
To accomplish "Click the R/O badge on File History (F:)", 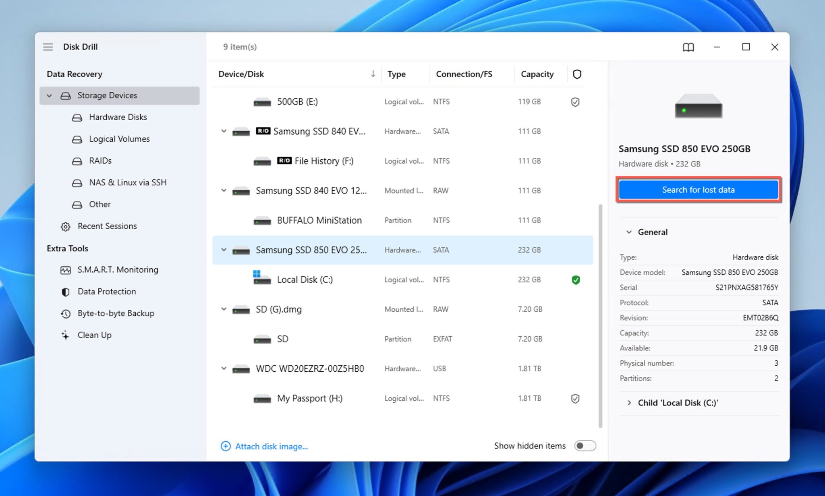I will pyautogui.click(x=284, y=161).
